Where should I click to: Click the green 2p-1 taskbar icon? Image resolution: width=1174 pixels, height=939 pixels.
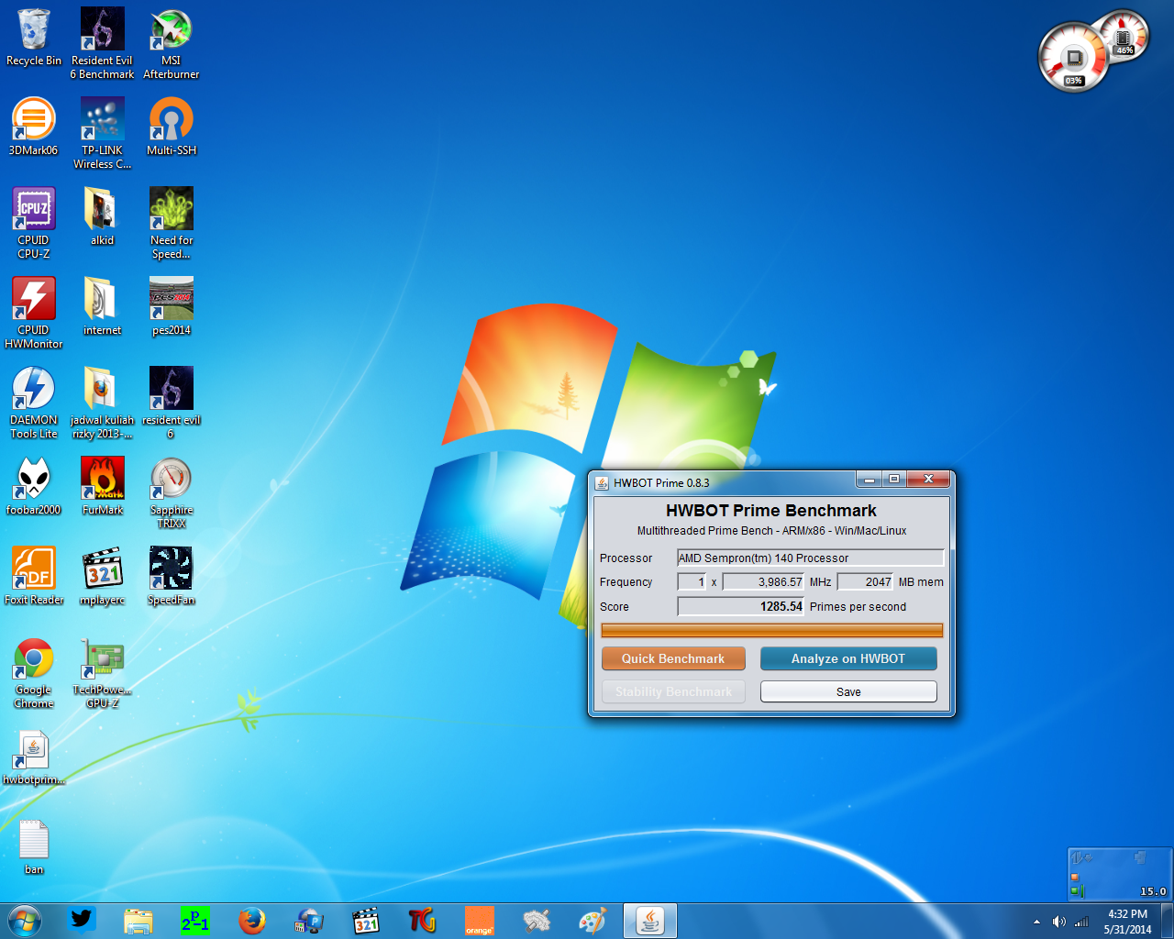pyautogui.click(x=195, y=921)
